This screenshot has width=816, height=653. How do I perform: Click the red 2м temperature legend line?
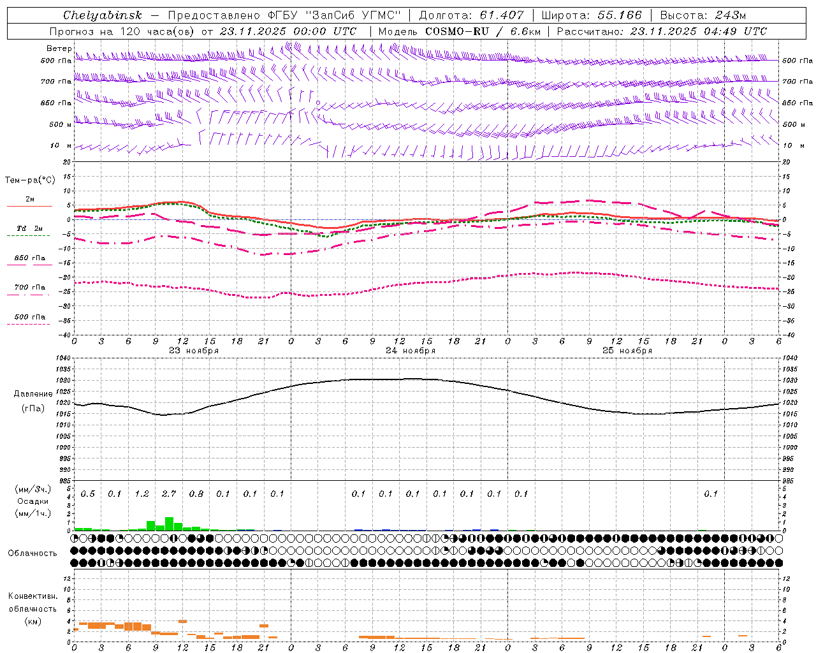[x=29, y=206]
